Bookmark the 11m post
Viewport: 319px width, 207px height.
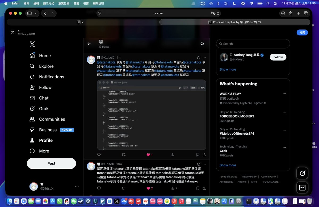coord(198,188)
